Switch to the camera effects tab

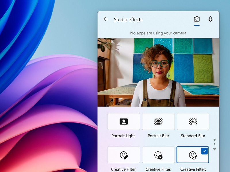(x=197, y=19)
